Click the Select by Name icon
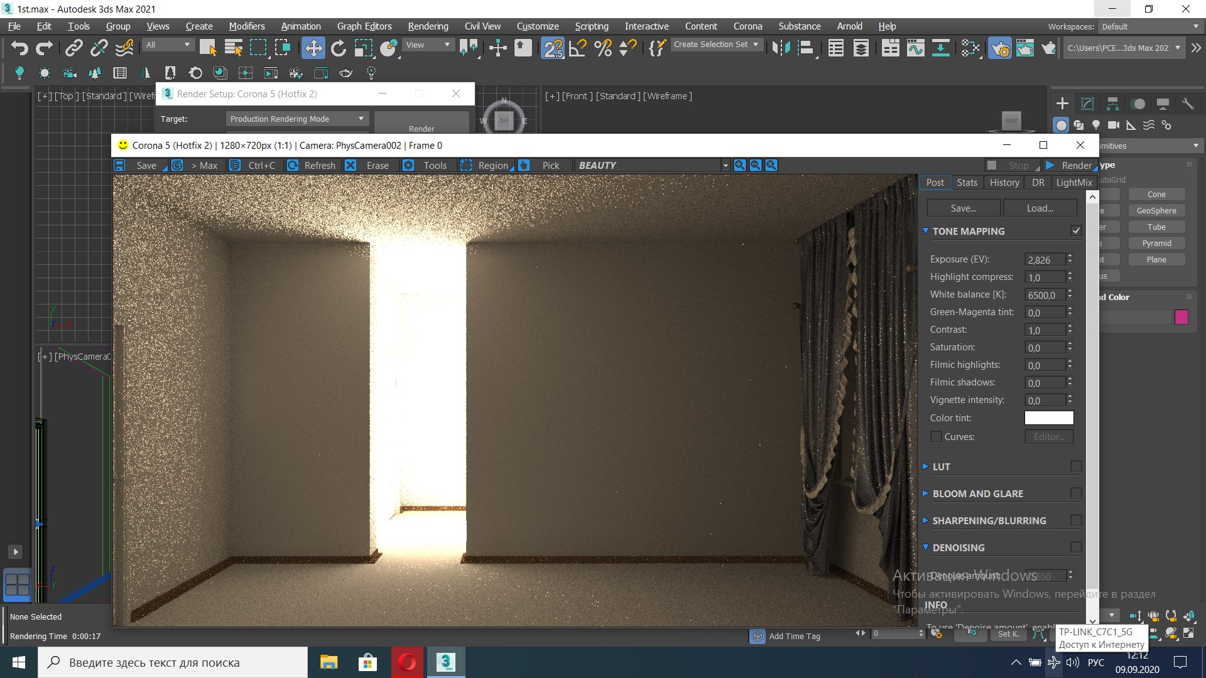The width and height of the screenshot is (1206, 678). [233, 48]
